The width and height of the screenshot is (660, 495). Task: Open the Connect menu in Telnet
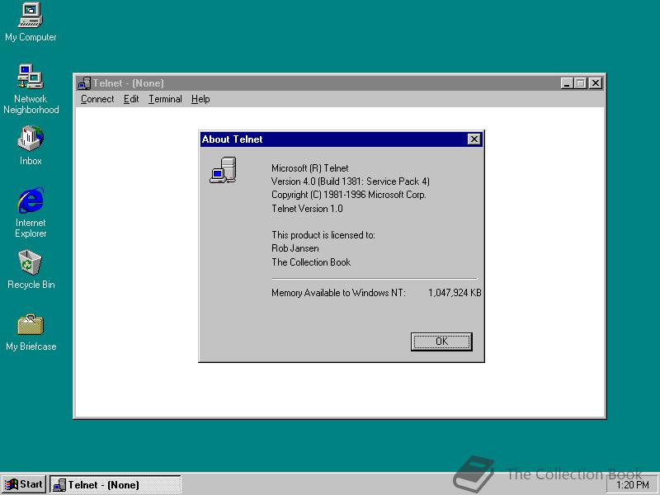97,99
